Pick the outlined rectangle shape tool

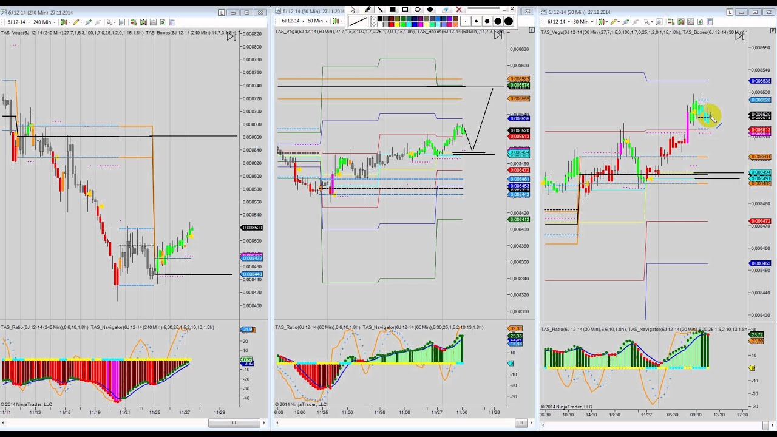[x=405, y=9]
